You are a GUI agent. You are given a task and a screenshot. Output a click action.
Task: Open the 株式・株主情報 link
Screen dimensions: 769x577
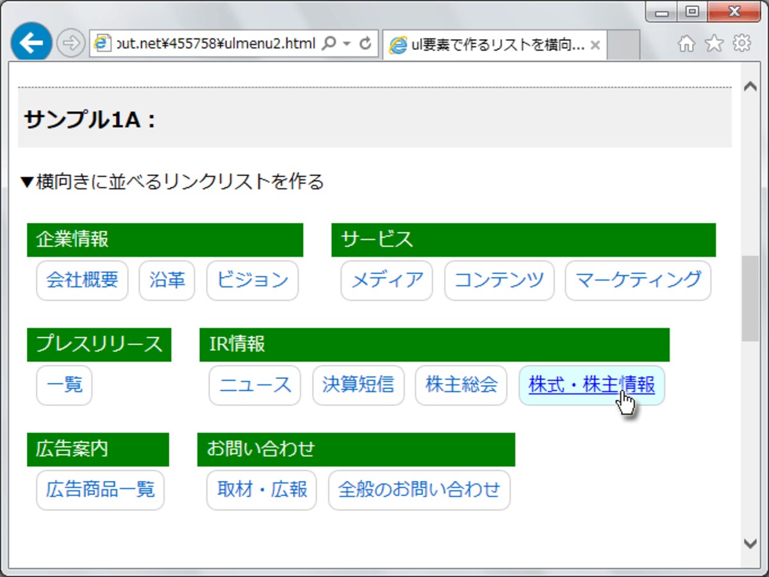[x=591, y=385]
